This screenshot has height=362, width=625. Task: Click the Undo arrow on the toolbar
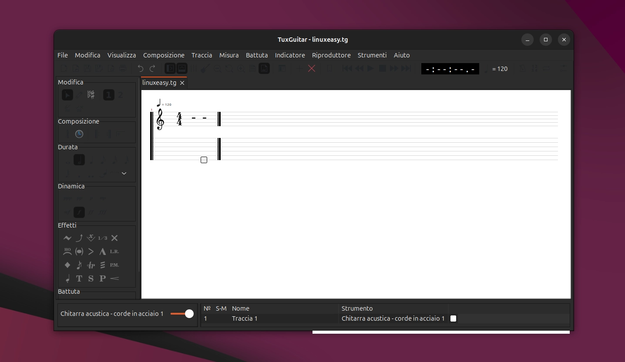click(x=140, y=68)
